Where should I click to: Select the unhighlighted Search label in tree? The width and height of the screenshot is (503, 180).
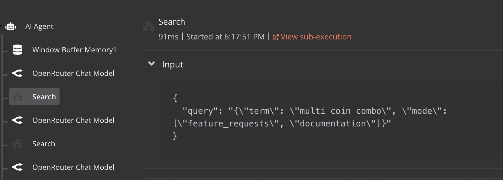[44, 144]
